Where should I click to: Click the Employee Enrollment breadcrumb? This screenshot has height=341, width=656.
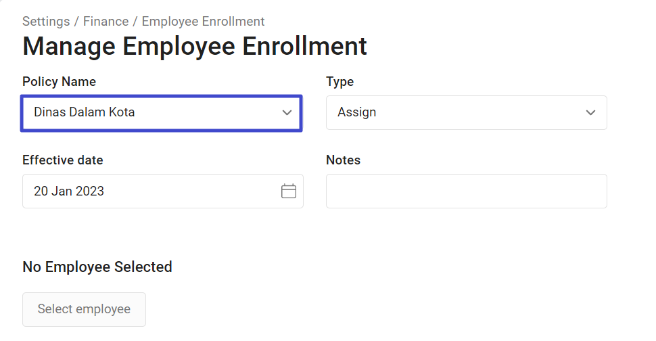[x=203, y=22]
